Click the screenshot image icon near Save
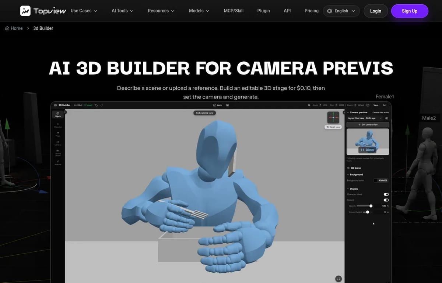The width and height of the screenshot is (442, 283). coord(368,105)
